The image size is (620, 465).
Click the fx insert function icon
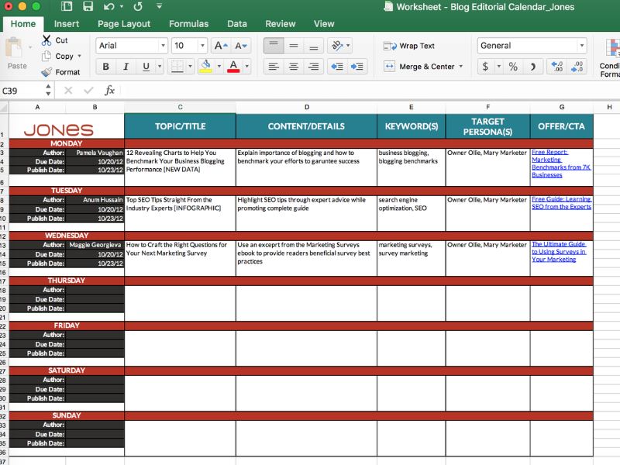(x=109, y=91)
